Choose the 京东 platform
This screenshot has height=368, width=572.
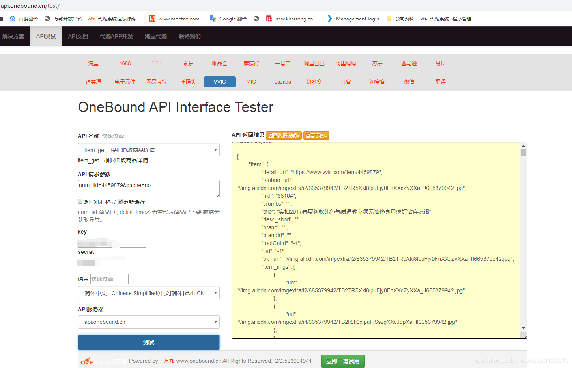pyautogui.click(x=188, y=63)
